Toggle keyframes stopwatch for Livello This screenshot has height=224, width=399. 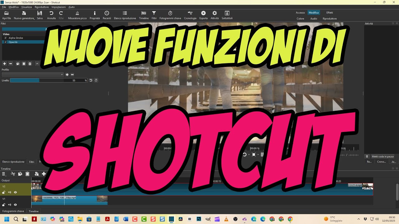tap(96, 80)
